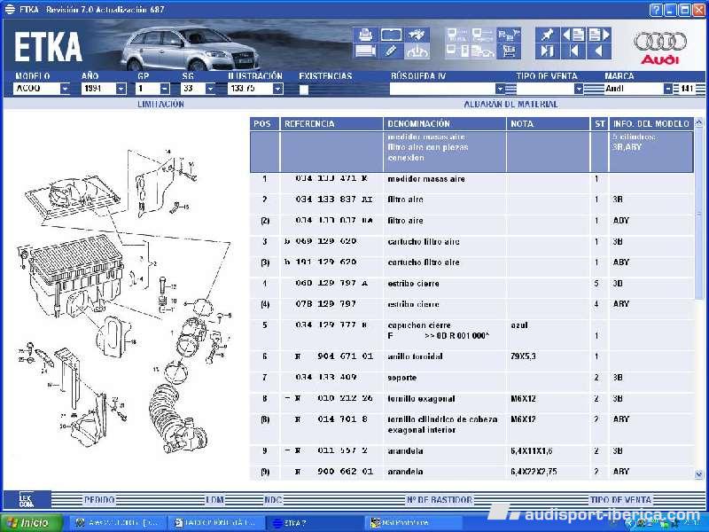Go to previous page document icon
The image size is (709, 532).
tap(573, 35)
